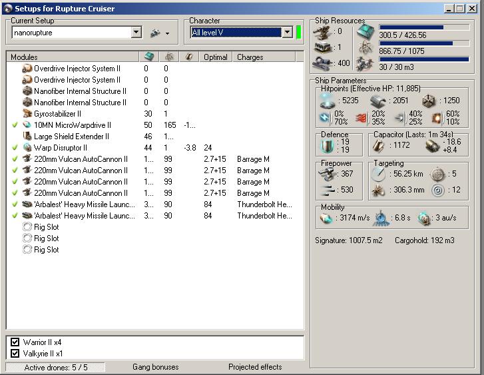Toggle the 10MN MicroWarpdrive II checkmark
The width and height of the screenshot is (484, 375).
pos(15,125)
